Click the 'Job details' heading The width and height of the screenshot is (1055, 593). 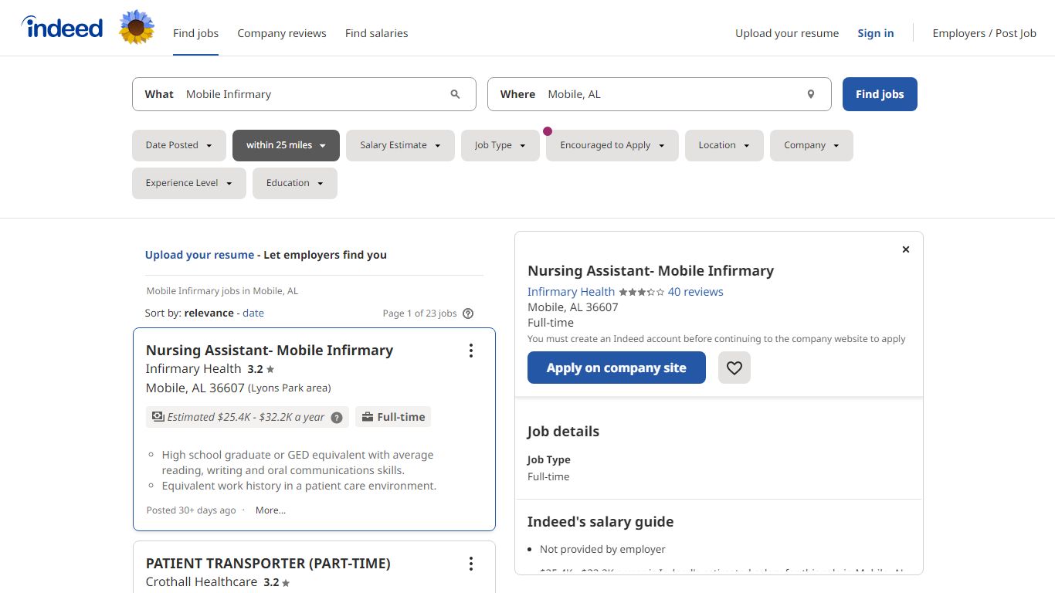click(x=564, y=432)
